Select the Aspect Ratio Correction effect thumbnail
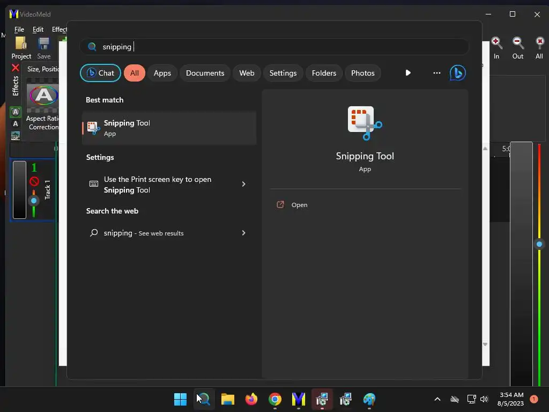This screenshot has width=549, height=412. pos(43,95)
